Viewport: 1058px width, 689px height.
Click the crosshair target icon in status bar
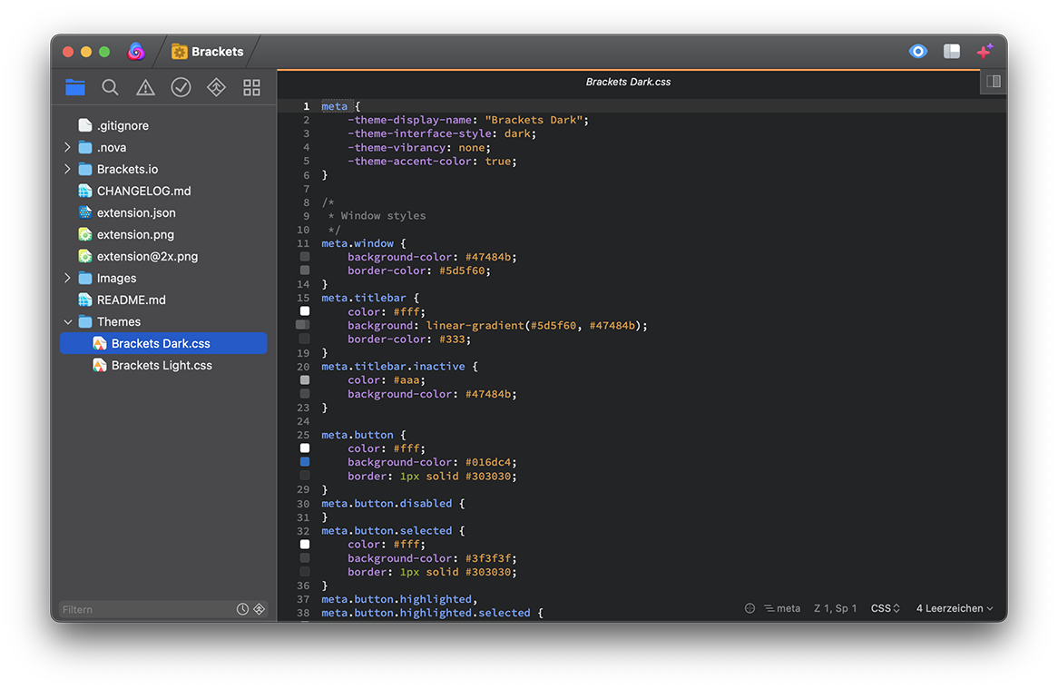749,608
